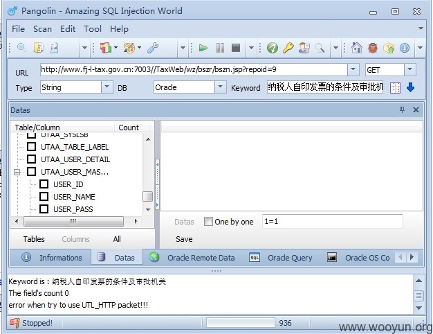Stop scan with the stop icon

(236, 48)
